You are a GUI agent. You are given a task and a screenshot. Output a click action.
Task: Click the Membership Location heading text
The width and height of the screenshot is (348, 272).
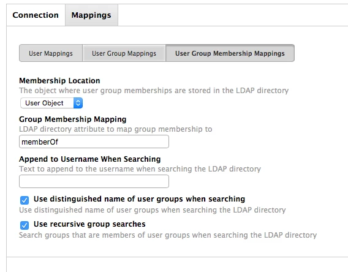[x=59, y=80]
